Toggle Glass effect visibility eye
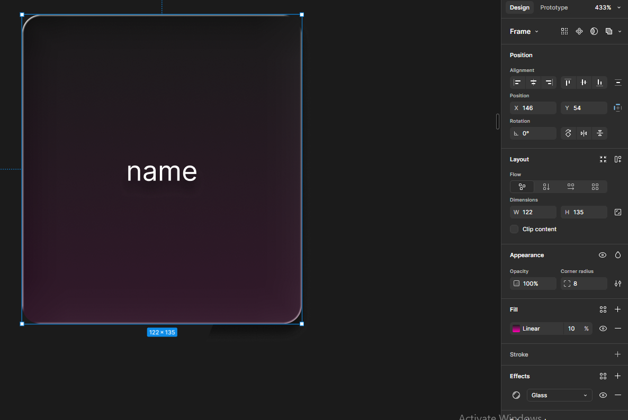The image size is (628, 420). [603, 395]
